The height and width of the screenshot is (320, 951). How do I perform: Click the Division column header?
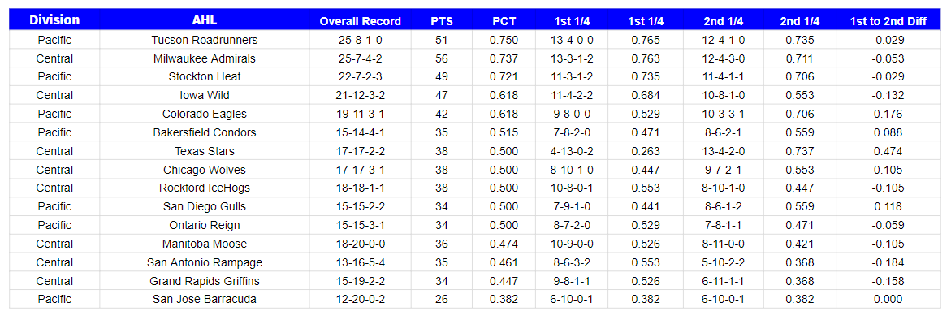point(54,20)
